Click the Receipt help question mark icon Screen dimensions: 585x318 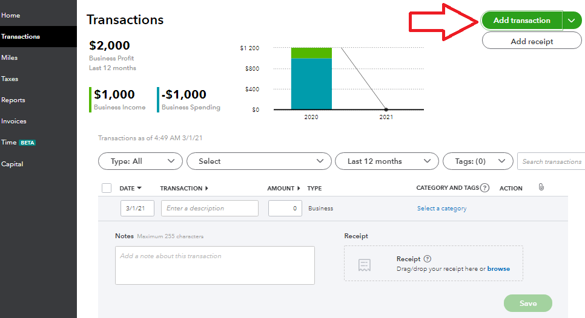click(428, 259)
